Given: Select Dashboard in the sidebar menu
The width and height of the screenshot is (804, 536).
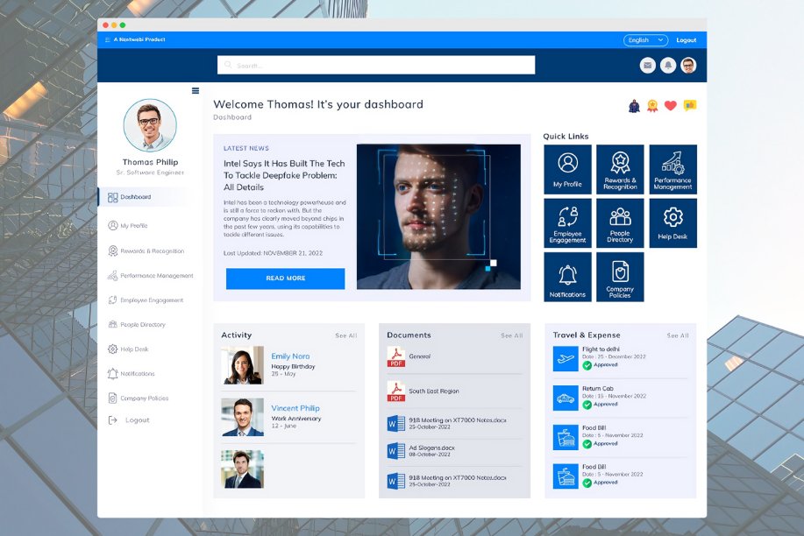Looking at the screenshot, I should pos(135,197).
